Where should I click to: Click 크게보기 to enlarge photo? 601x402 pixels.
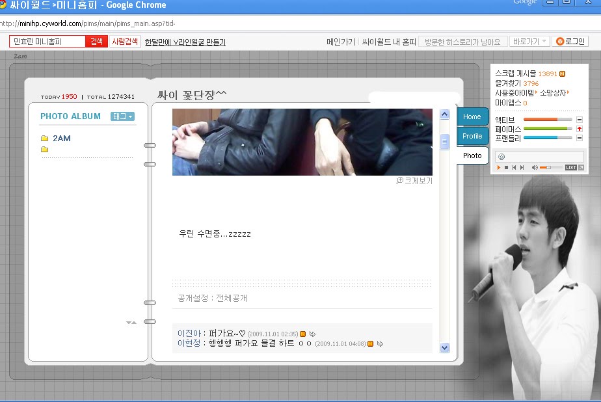tap(419, 180)
